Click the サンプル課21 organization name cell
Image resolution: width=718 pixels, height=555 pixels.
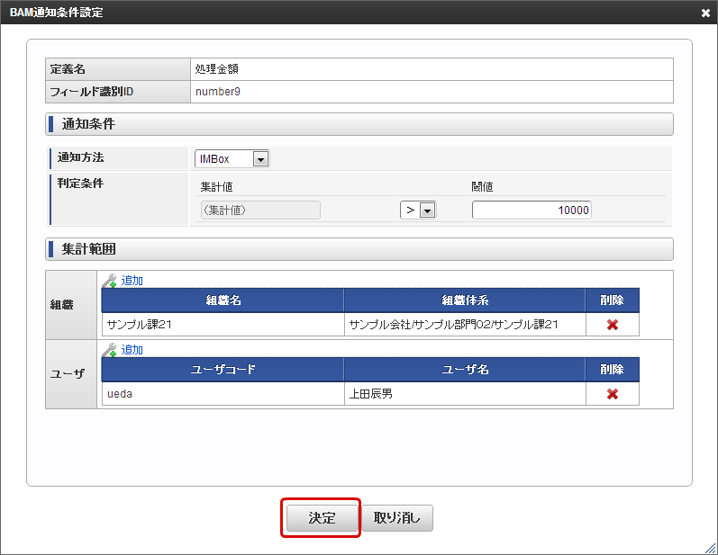(x=223, y=325)
